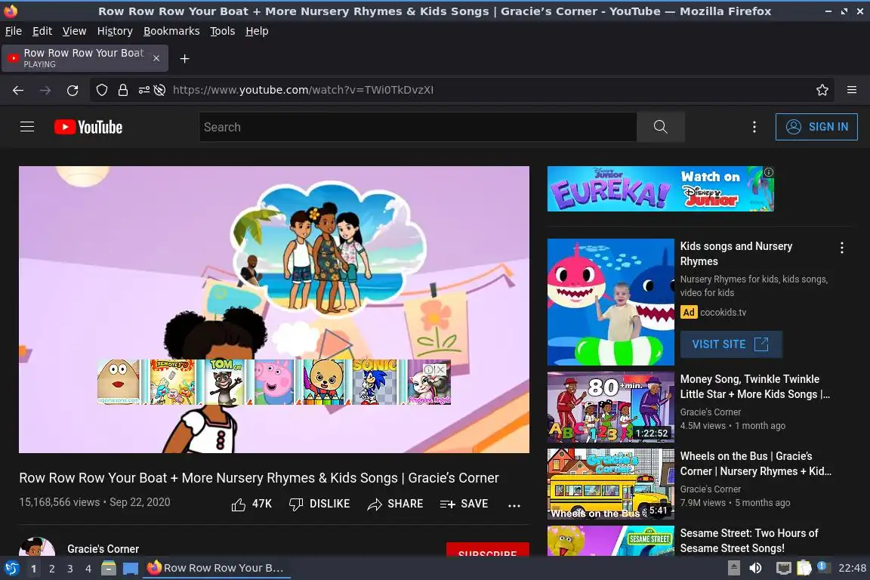Open the History menu
Screen dimensions: 870x580
[115, 31]
